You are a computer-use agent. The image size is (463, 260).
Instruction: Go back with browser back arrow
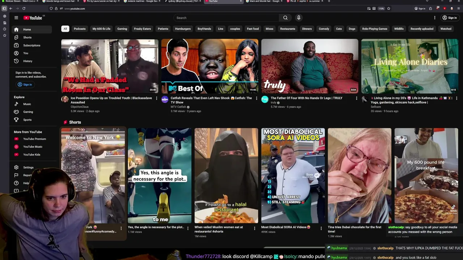click(11, 8)
